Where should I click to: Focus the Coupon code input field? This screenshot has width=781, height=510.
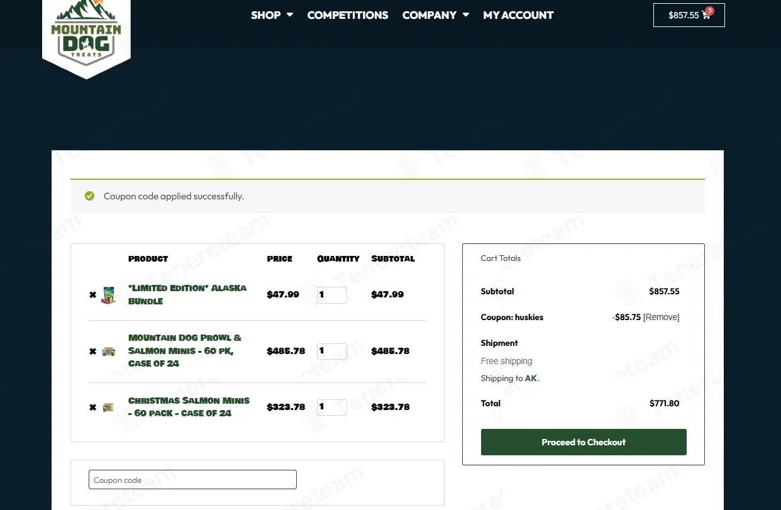[192, 480]
